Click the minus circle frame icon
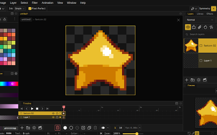Screen dimensions: 217x135 pyautogui.click(x=77, y=128)
